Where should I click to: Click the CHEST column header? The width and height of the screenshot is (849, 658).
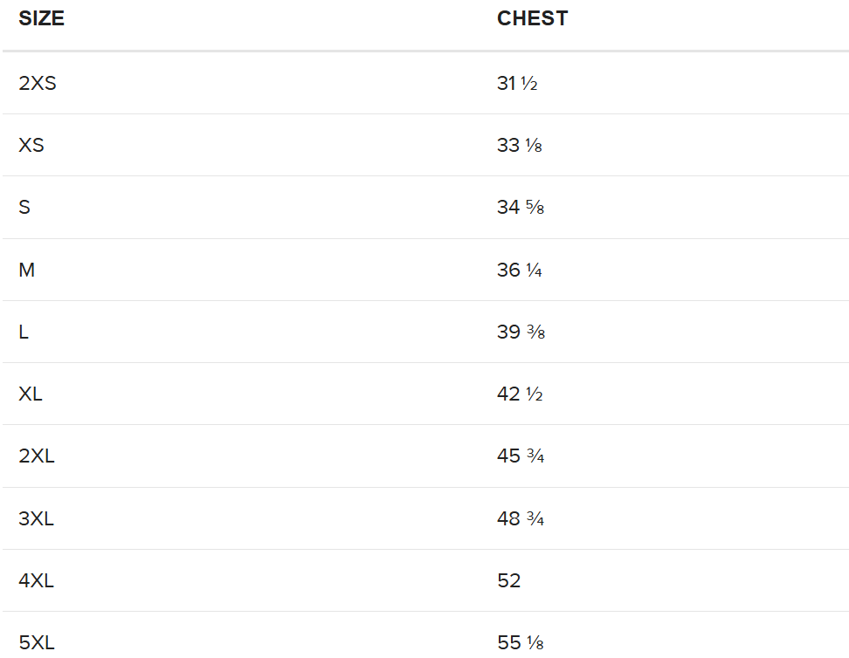pyautogui.click(x=532, y=18)
